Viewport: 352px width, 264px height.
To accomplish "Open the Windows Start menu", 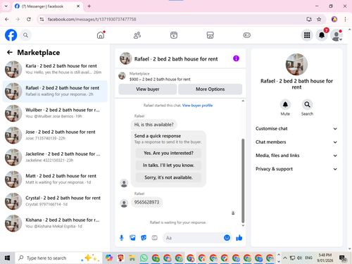I will tap(7, 258).
